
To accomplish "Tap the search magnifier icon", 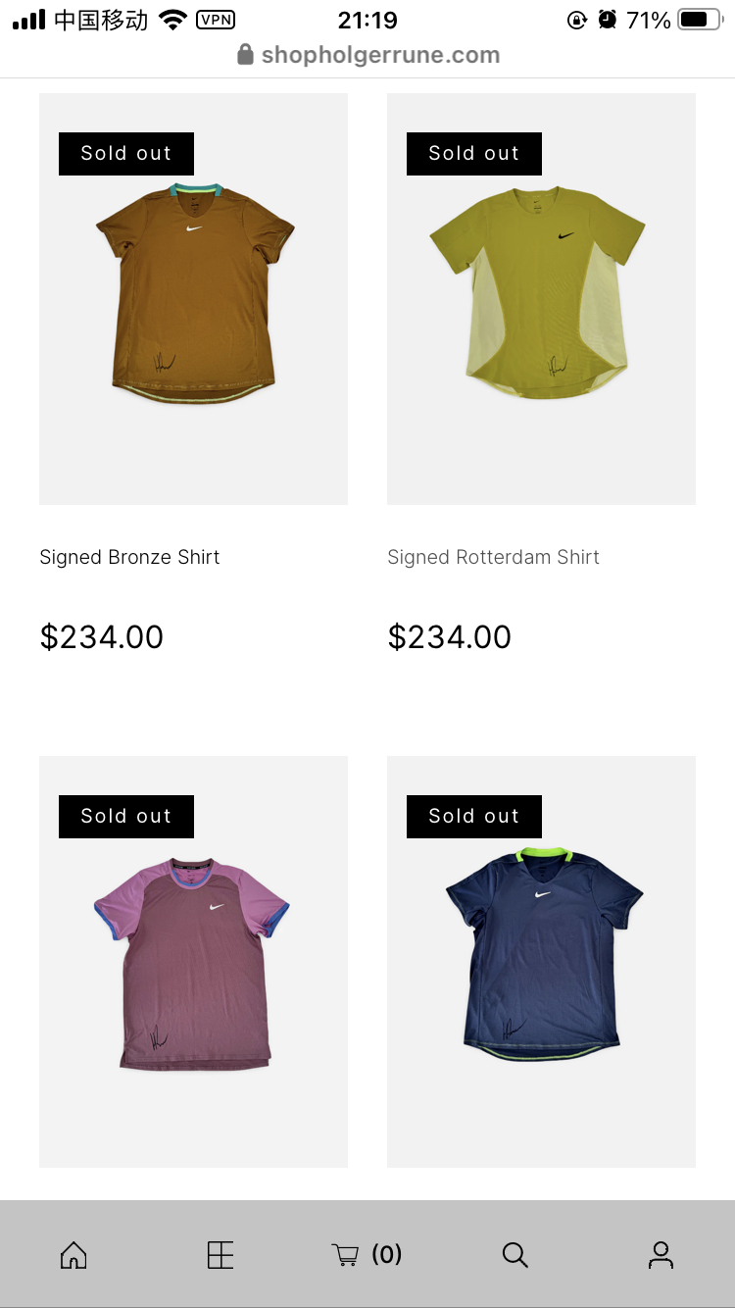I will (x=514, y=1254).
